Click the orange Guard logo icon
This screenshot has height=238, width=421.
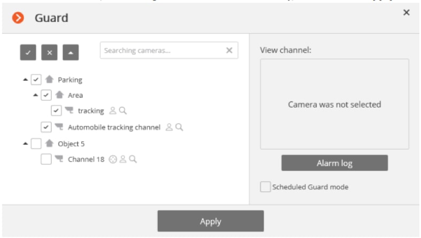point(18,18)
